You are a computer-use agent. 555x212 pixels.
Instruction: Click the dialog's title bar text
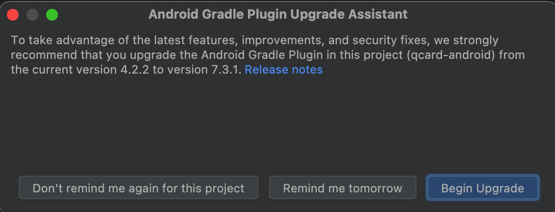[277, 14]
